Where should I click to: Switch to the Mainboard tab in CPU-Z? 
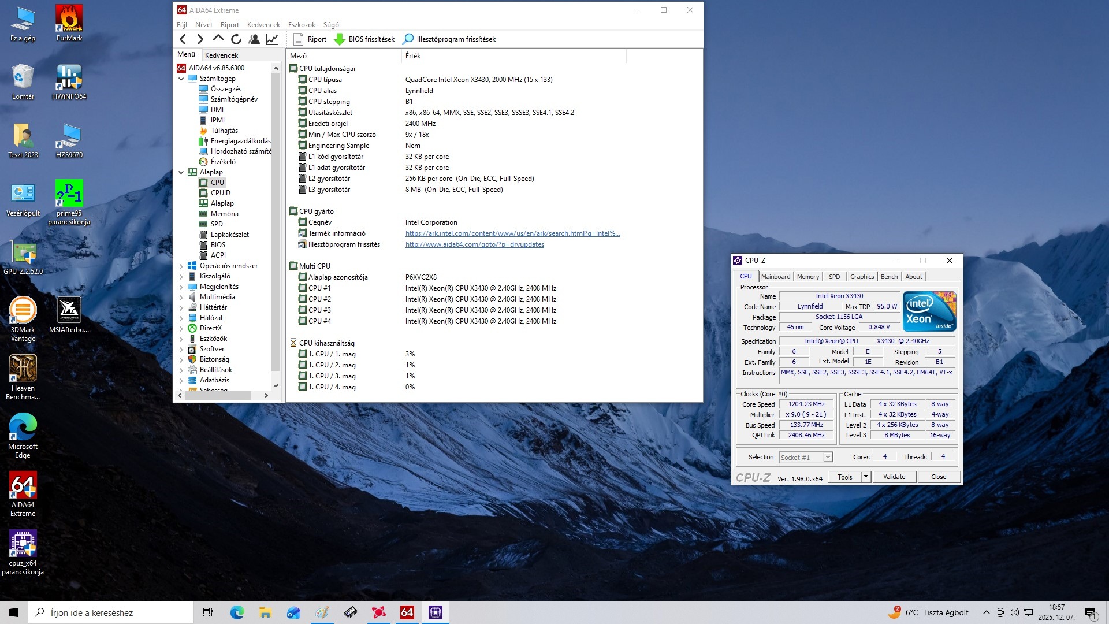click(x=775, y=277)
